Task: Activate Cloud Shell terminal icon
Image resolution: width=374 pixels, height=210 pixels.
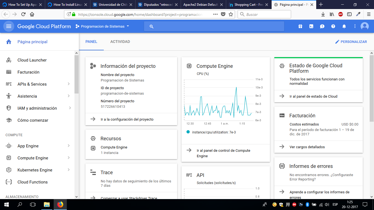Action: 311,26
